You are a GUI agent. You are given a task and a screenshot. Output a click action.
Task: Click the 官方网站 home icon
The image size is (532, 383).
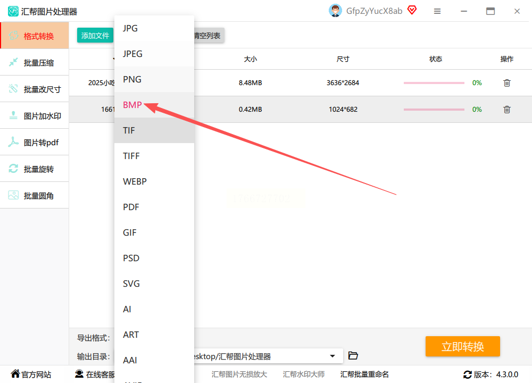coord(15,373)
